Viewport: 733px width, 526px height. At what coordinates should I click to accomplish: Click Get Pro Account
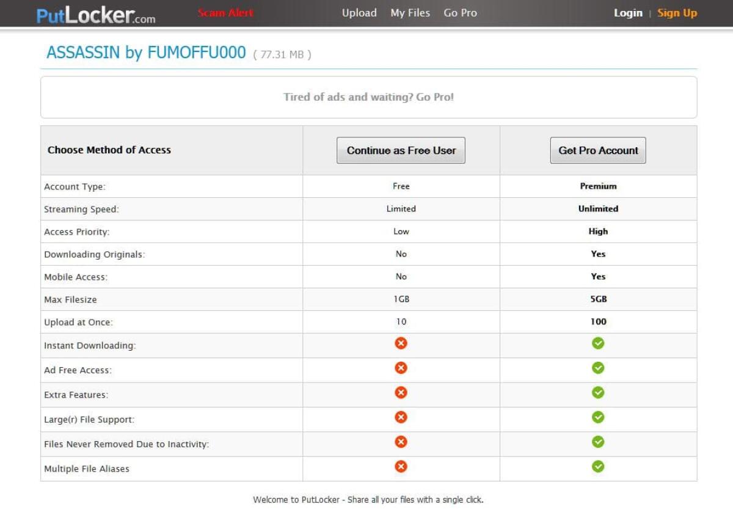pos(597,150)
